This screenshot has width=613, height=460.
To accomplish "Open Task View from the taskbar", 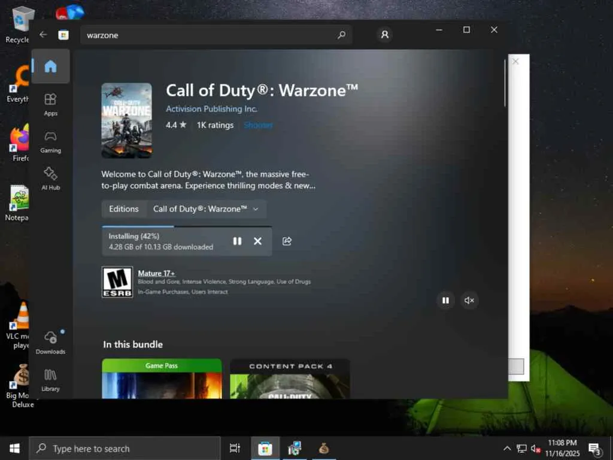I will (x=235, y=448).
